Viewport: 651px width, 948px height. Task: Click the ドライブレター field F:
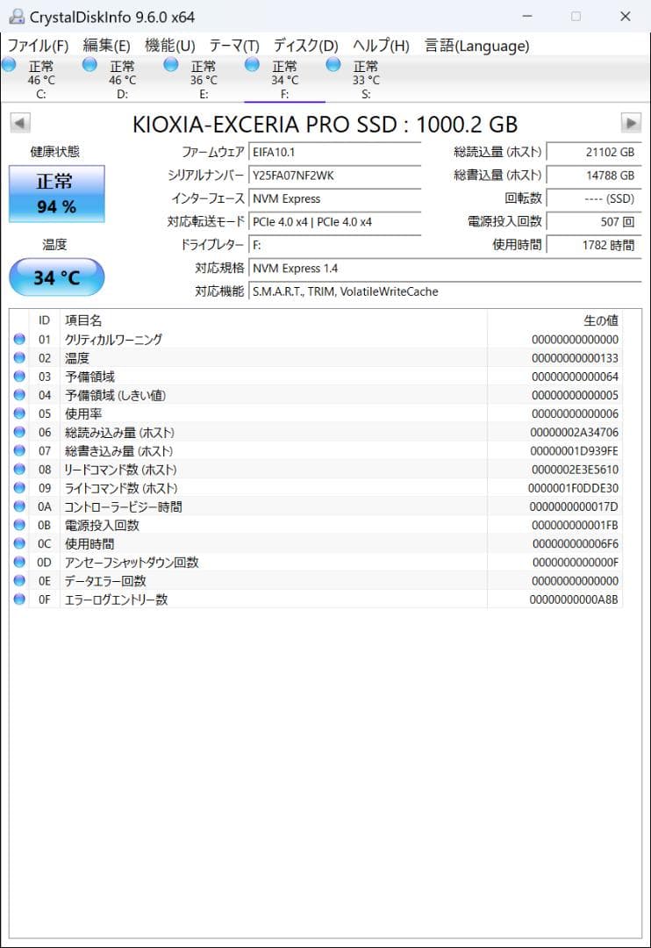tap(335, 245)
